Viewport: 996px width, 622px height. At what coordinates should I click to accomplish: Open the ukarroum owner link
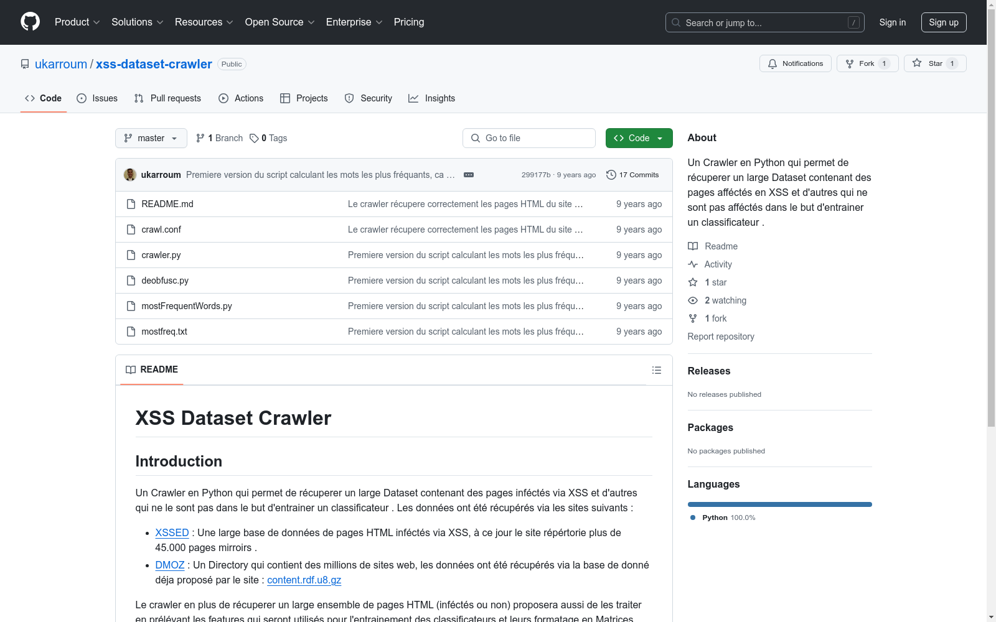click(x=61, y=64)
